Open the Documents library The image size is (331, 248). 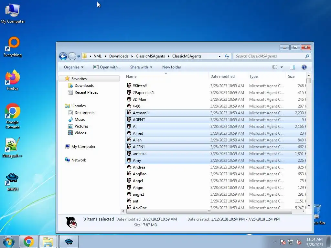pyautogui.click(x=84, y=113)
